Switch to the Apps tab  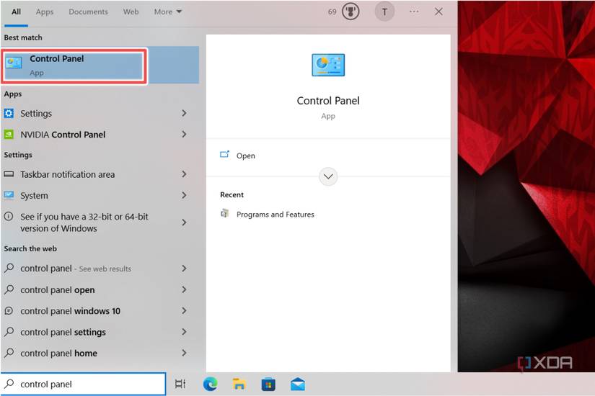(45, 12)
